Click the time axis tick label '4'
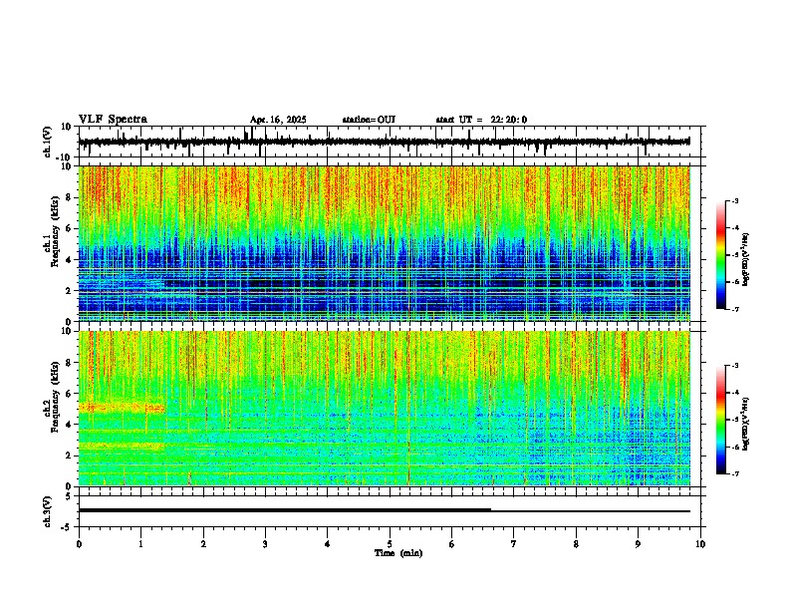Viewport: 789px width, 610px height. pyautogui.click(x=328, y=544)
